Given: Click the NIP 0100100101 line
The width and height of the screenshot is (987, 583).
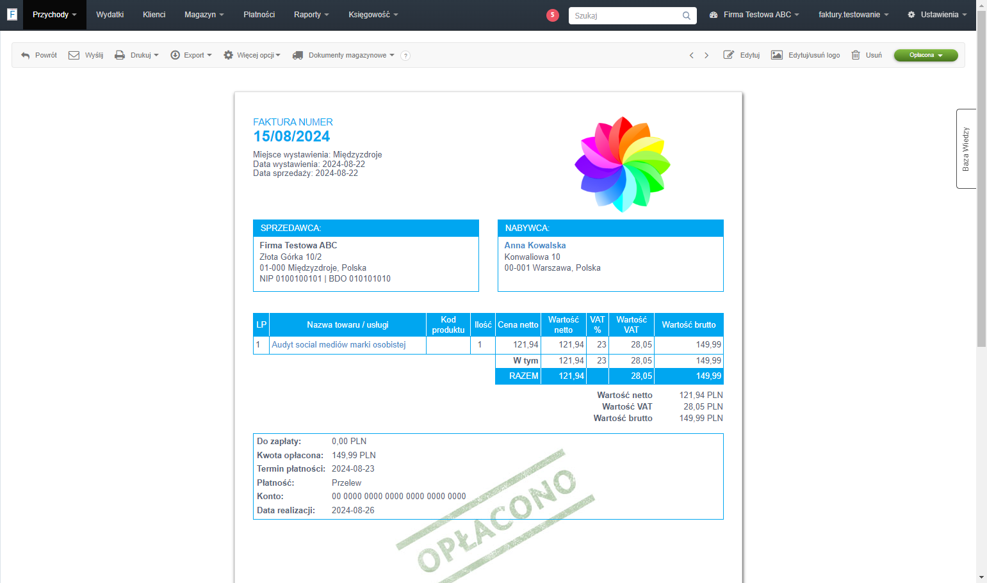Looking at the screenshot, I should [291, 278].
